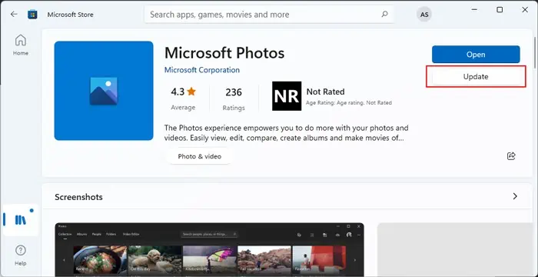Select the Age Rating detail text

349,103
